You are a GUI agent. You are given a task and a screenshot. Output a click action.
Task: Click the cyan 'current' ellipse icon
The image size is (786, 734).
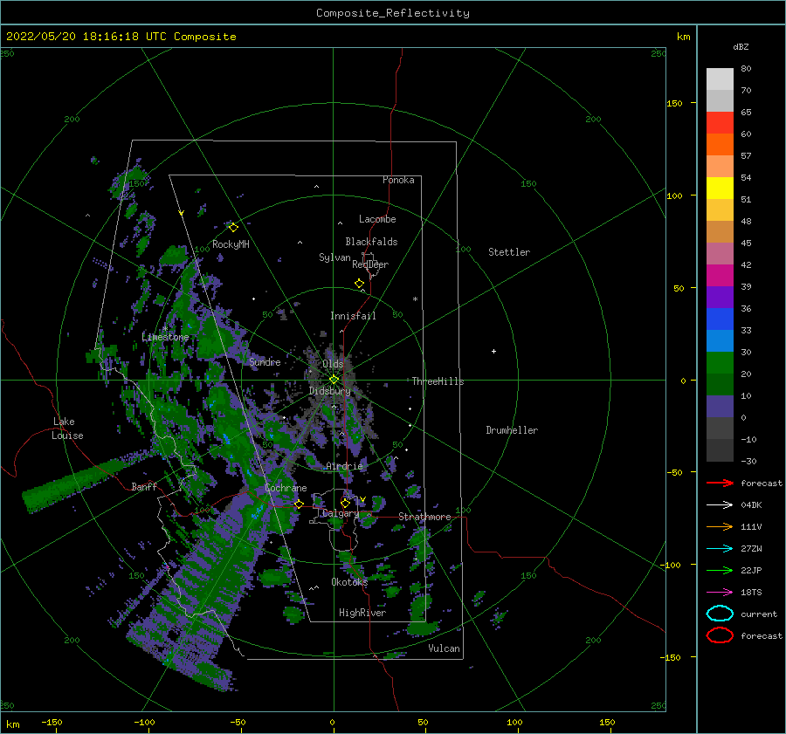pyautogui.click(x=720, y=614)
